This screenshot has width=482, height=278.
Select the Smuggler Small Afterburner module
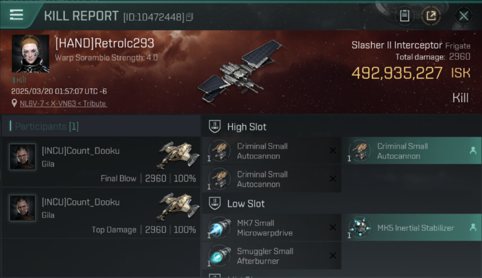tap(272, 256)
